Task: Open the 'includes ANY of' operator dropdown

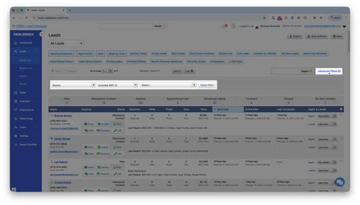Action: pyautogui.click(x=118, y=85)
